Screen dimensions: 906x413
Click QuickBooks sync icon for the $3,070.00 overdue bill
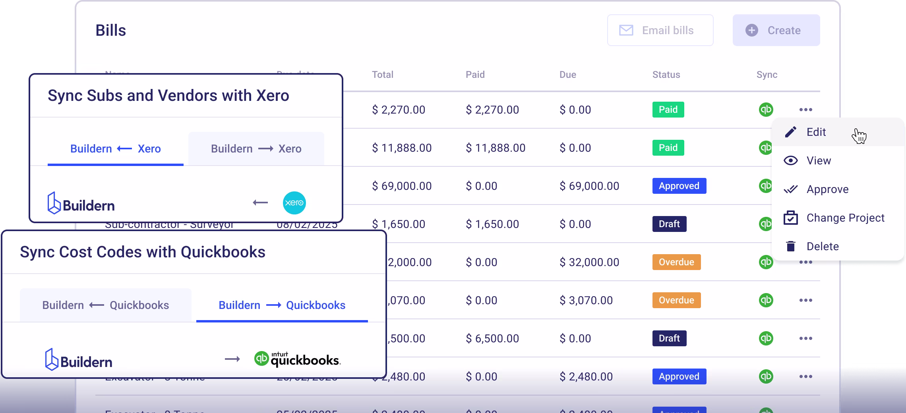(x=766, y=300)
